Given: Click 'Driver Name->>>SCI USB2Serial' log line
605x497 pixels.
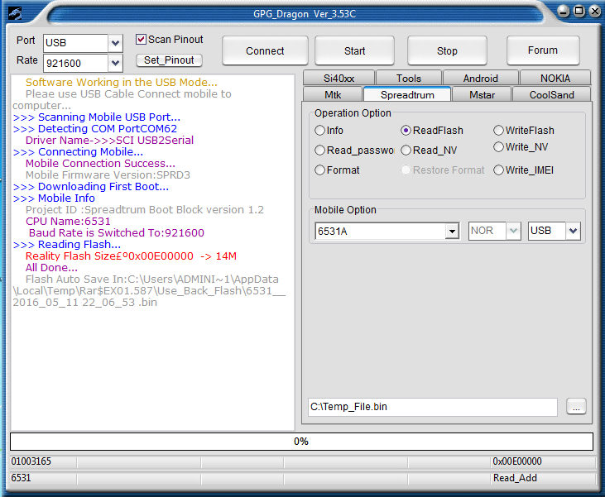Looking at the screenshot, I should (109, 141).
